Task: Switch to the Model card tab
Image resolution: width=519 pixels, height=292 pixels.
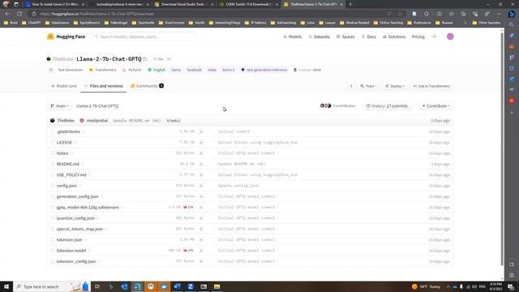Action: (x=63, y=86)
